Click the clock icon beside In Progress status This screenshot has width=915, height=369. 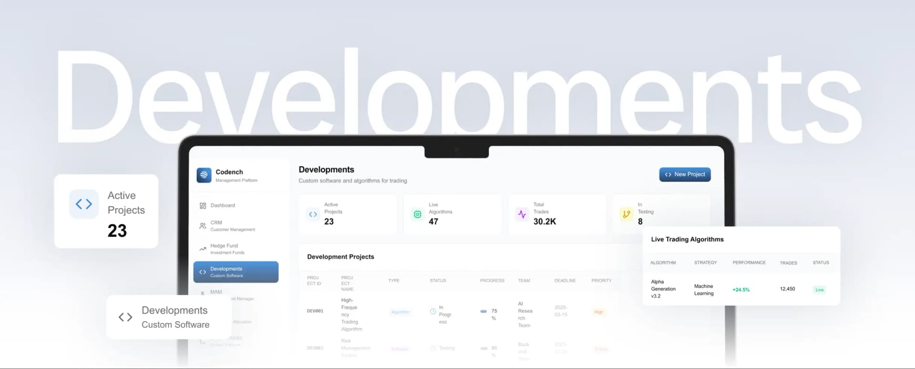point(433,311)
